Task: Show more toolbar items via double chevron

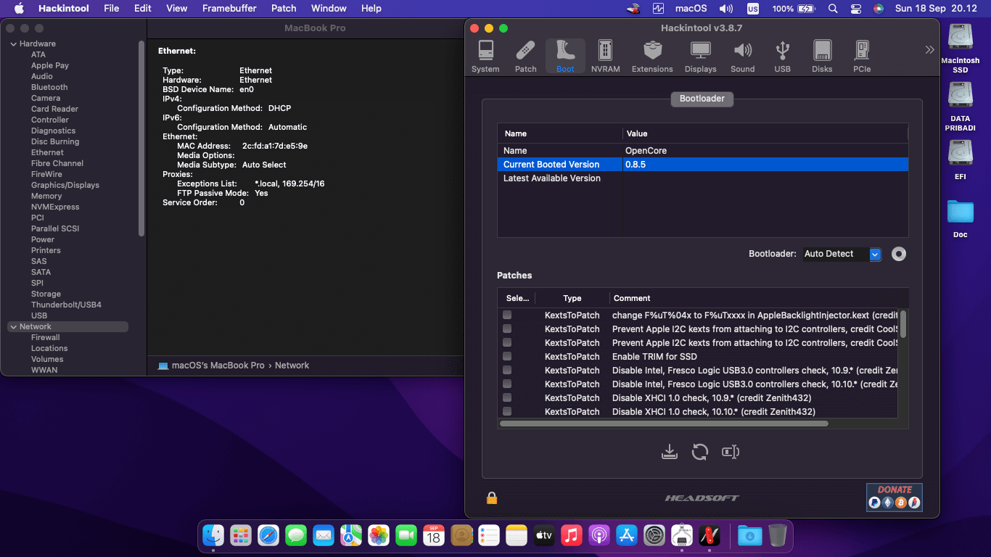Action: (x=929, y=49)
